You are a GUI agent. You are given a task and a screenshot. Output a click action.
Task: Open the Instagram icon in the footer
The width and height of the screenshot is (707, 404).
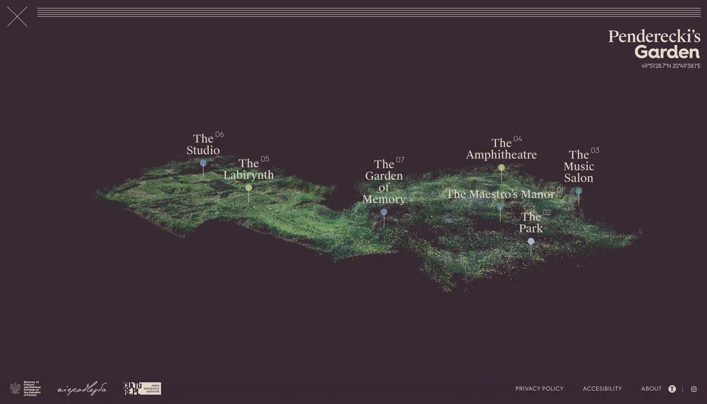point(693,388)
